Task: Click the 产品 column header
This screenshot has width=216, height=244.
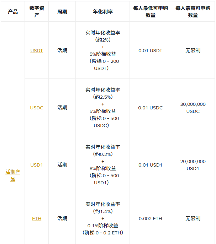Action: (13, 12)
